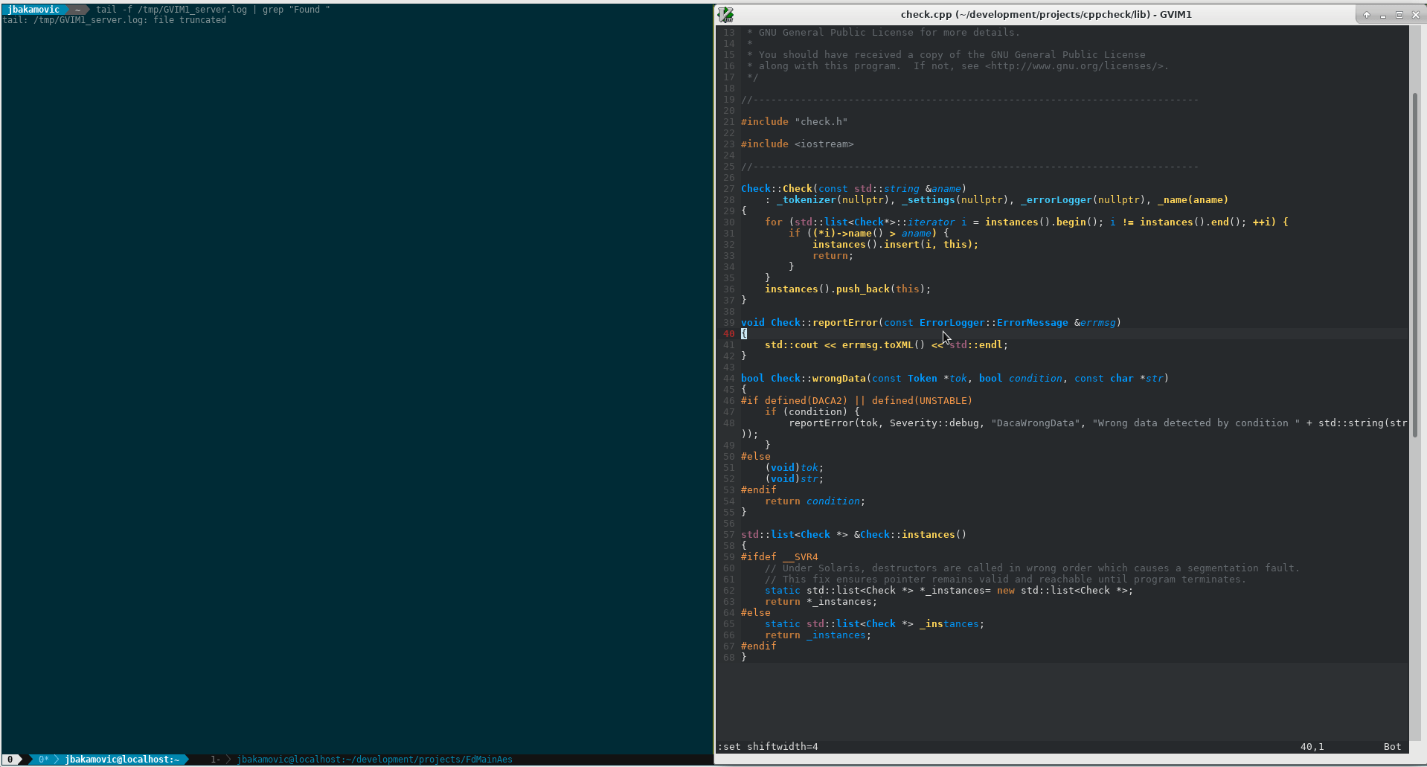Click the instances() call on line 36

click(791, 289)
